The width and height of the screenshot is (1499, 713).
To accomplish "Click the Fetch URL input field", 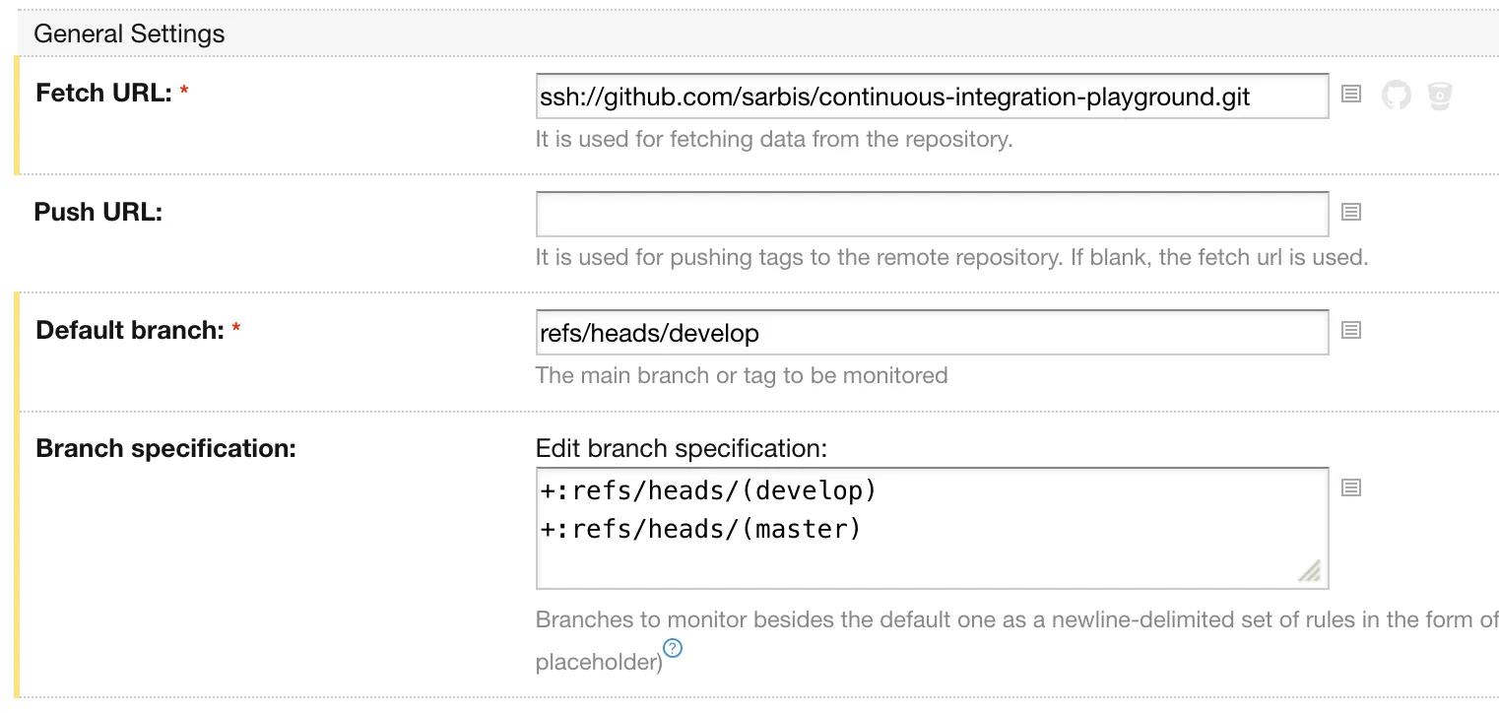I will tap(931, 97).
